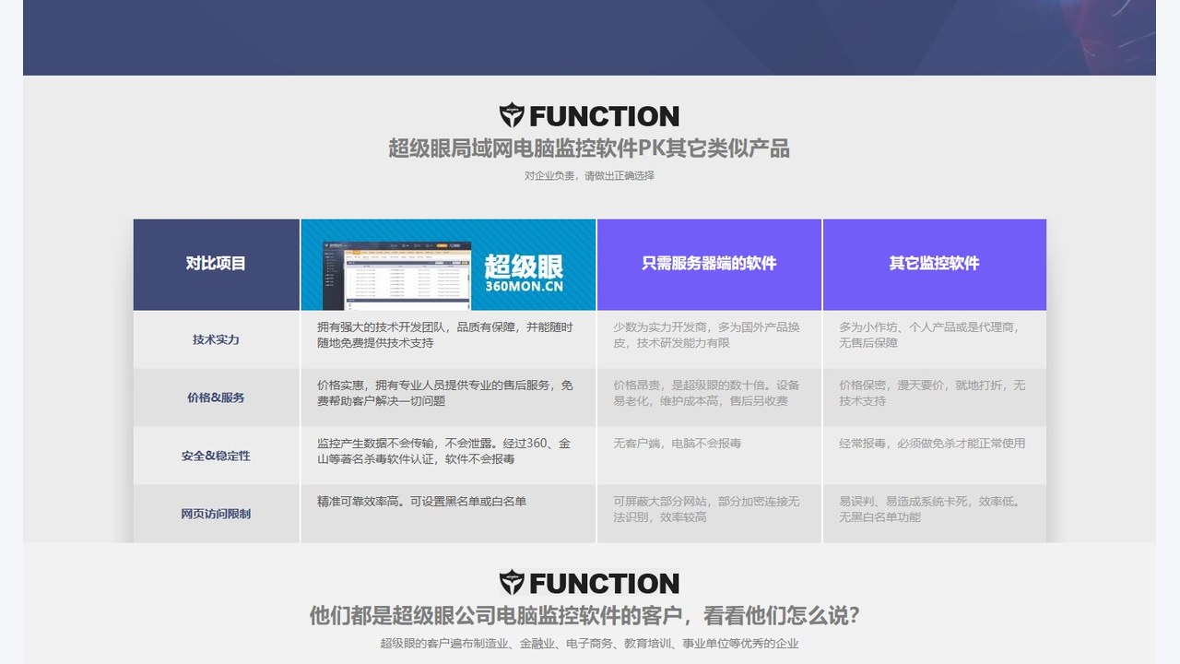Click the shield logo icon beside the lower FUNCTION heading
This screenshot has width=1180, height=664.
[512, 583]
